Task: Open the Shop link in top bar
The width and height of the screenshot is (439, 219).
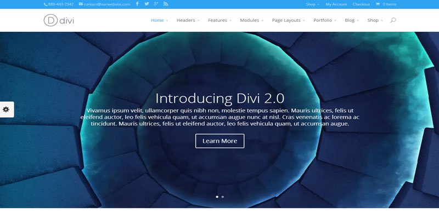Action: (311, 4)
